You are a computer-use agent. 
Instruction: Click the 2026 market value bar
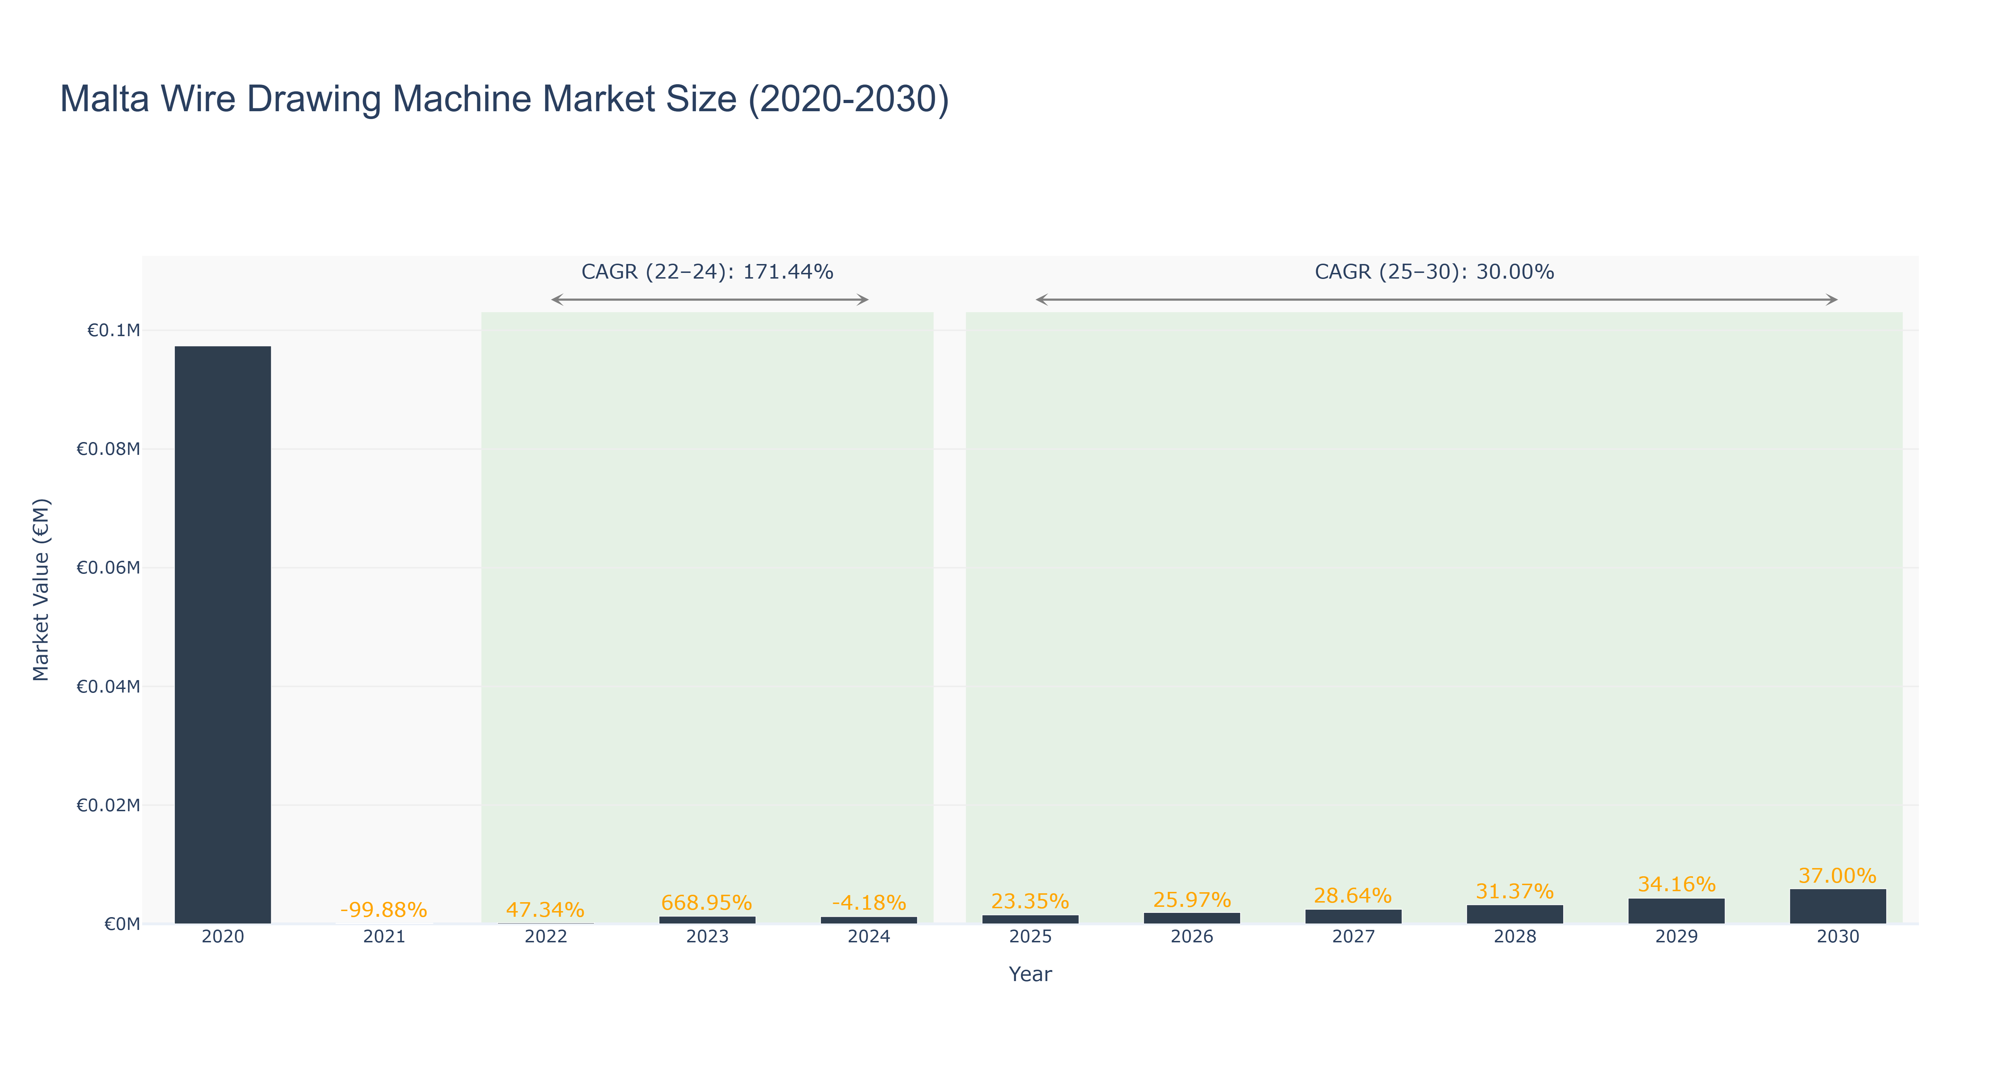1192,919
